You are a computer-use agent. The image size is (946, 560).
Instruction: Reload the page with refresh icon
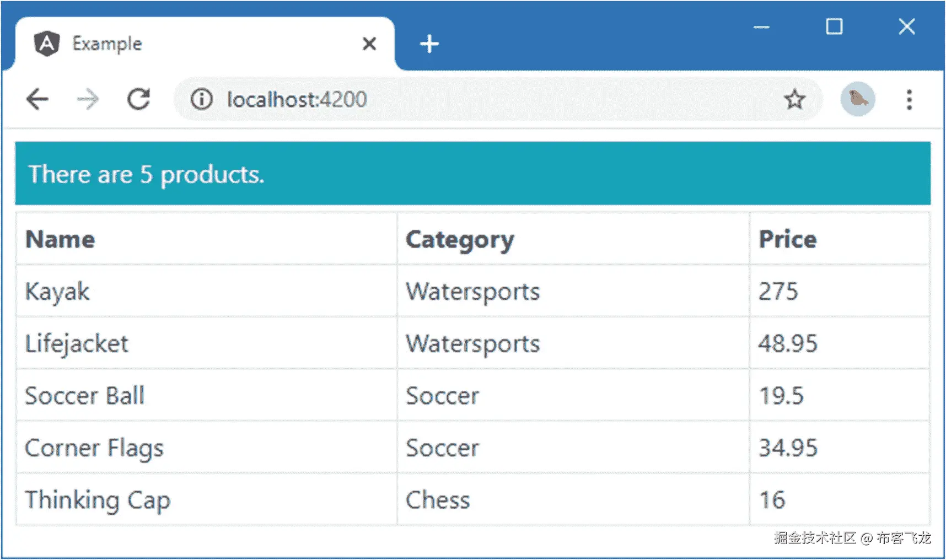coord(138,100)
